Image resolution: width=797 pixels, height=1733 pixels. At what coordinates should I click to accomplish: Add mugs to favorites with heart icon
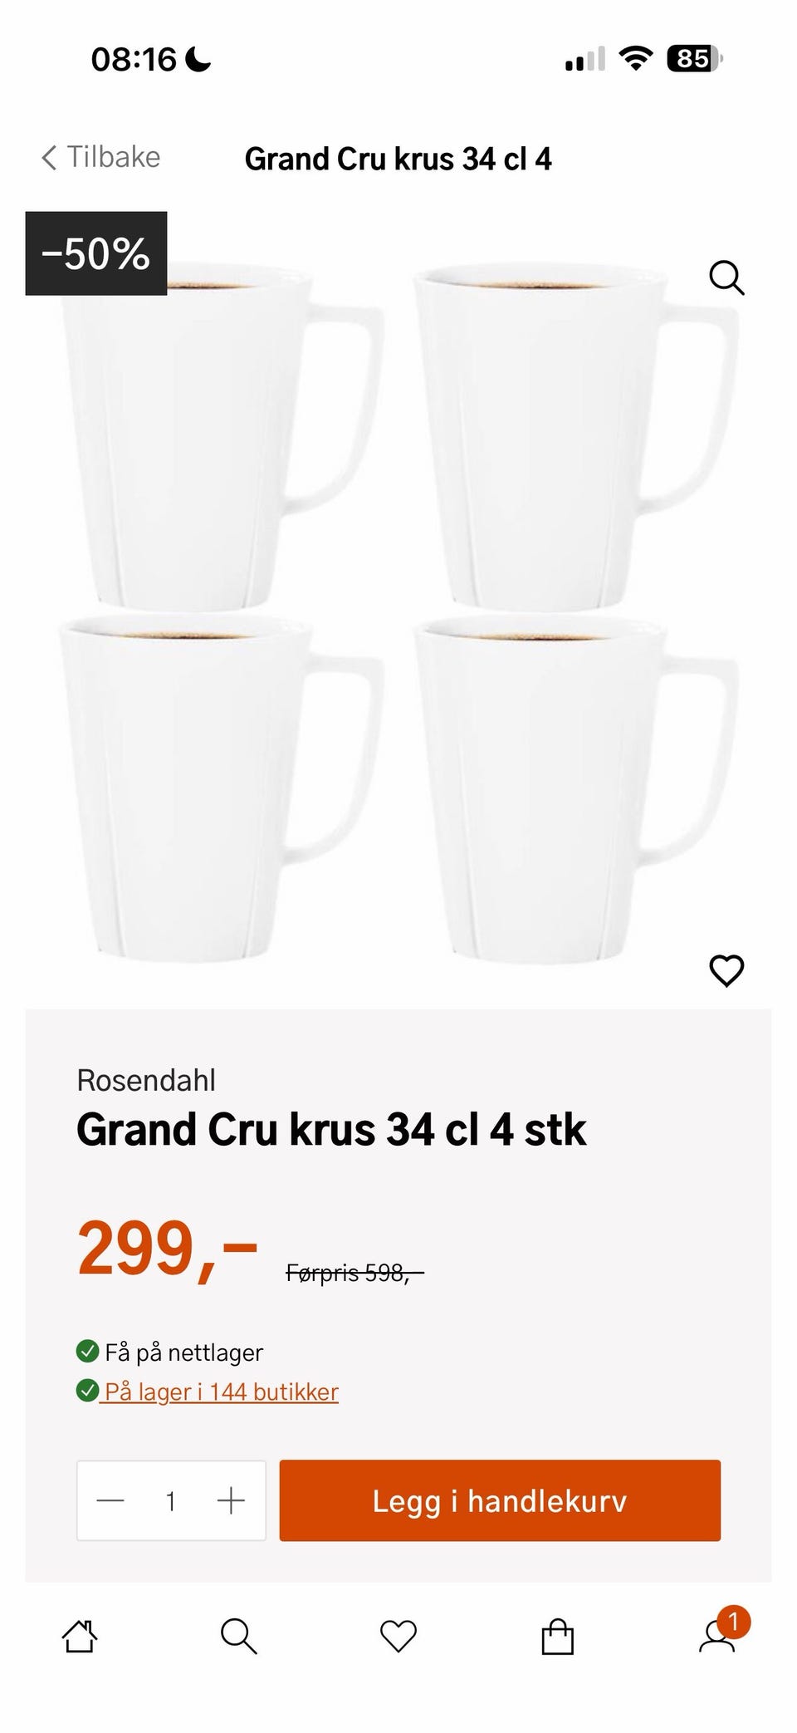pyautogui.click(x=726, y=970)
